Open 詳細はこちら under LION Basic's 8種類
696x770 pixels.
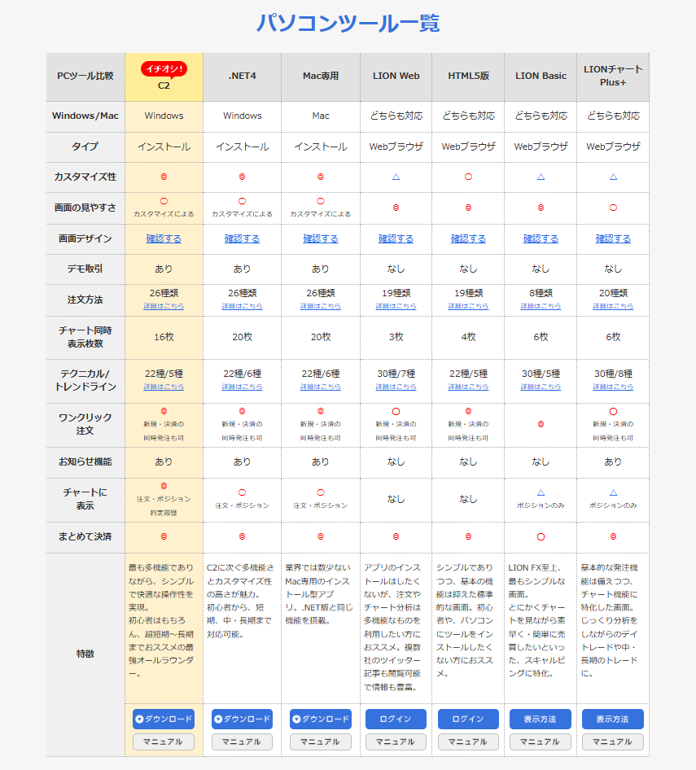541,307
